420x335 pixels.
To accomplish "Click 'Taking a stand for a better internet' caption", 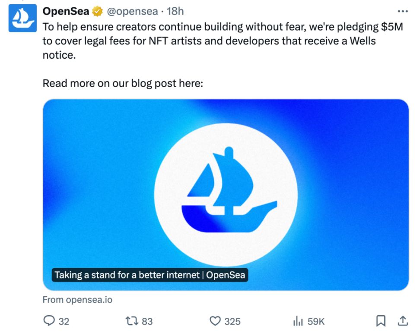I will 150,275.
